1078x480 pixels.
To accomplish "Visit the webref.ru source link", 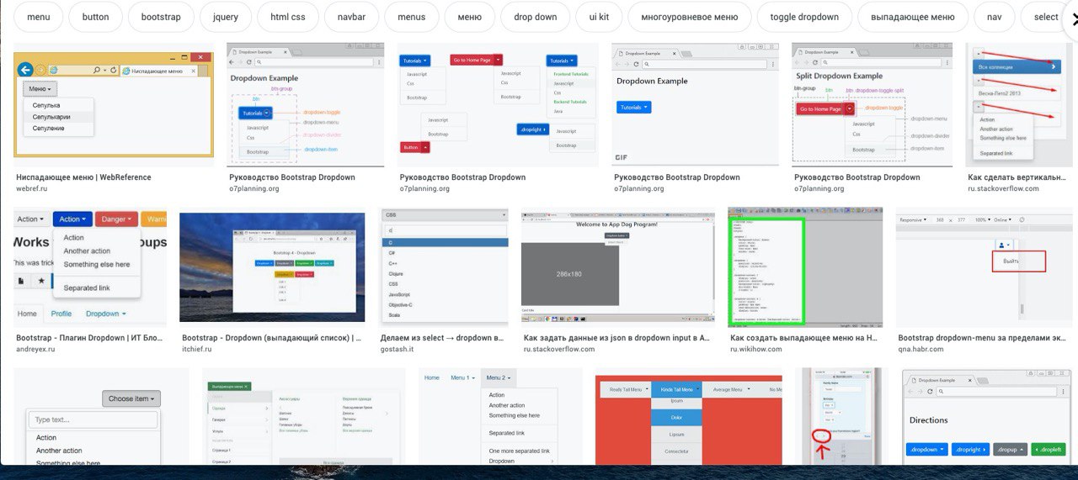I will coord(33,188).
